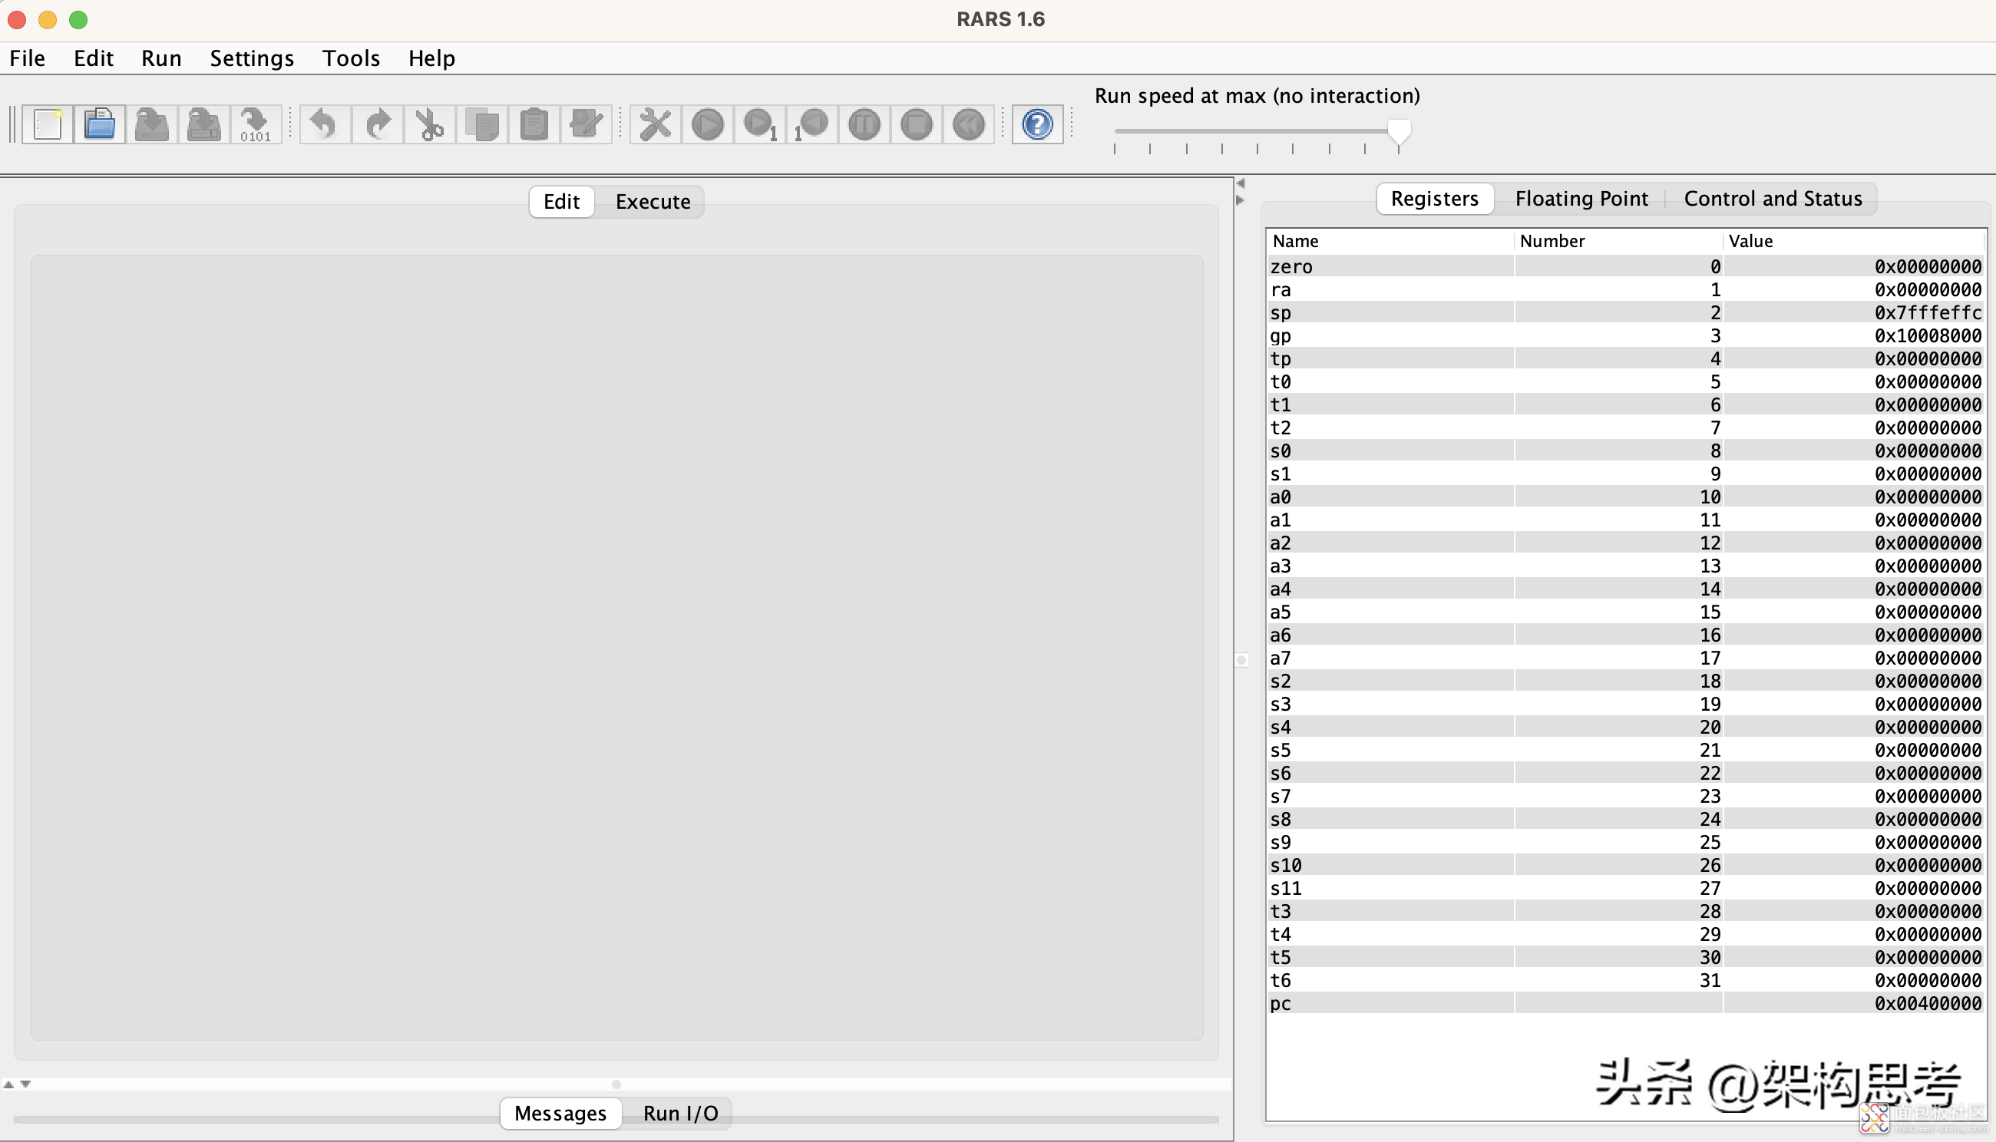1996x1142 pixels.
Task: Click the Number column header
Action: click(x=1618, y=241)
